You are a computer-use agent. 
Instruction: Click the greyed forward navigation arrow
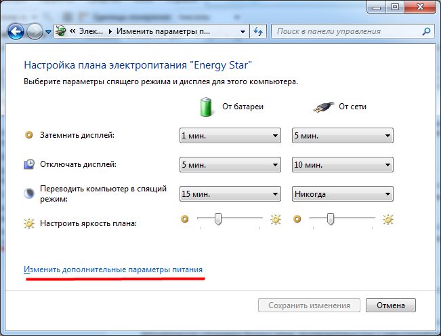(35, 31)
